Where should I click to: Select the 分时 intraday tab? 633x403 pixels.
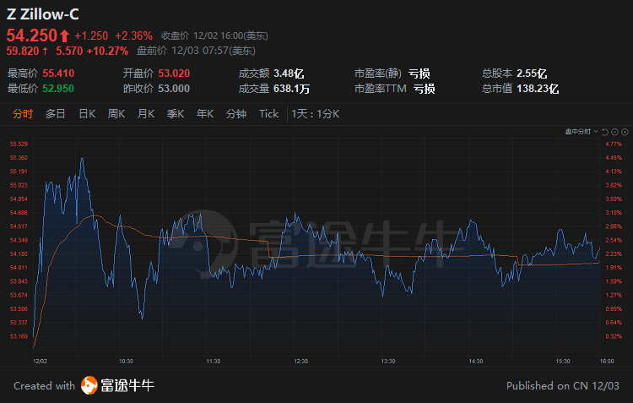tap(23, 114)
